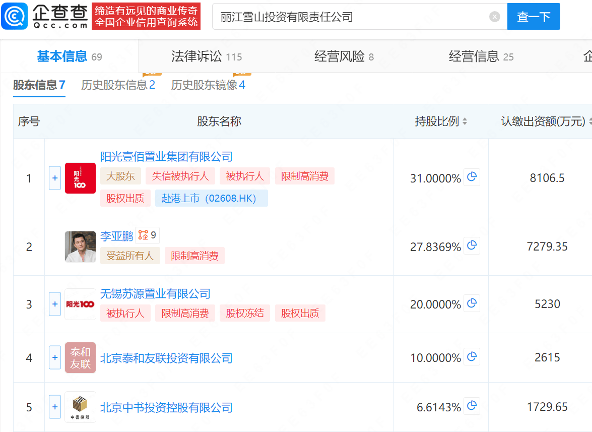Select 历史股东信息 sub-tab
This screenshot has height=432, width=592.
click(118, 85)
